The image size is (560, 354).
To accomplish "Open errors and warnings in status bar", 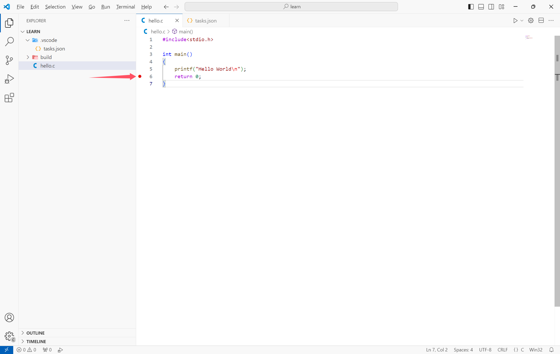I will pyautogui.click(x=26, y=350).
